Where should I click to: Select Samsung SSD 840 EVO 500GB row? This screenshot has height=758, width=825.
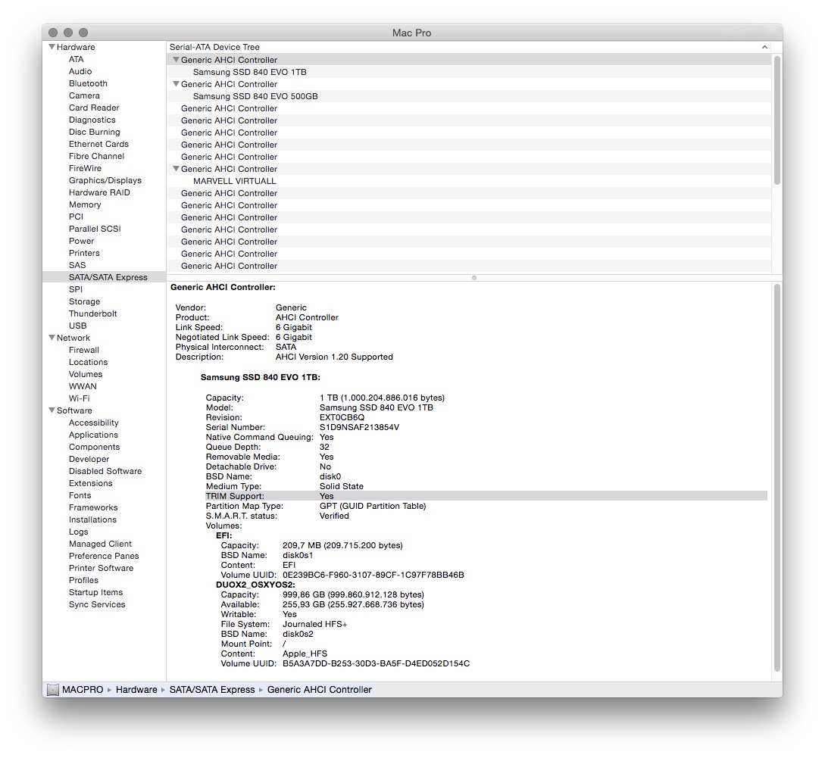(470, 96)
